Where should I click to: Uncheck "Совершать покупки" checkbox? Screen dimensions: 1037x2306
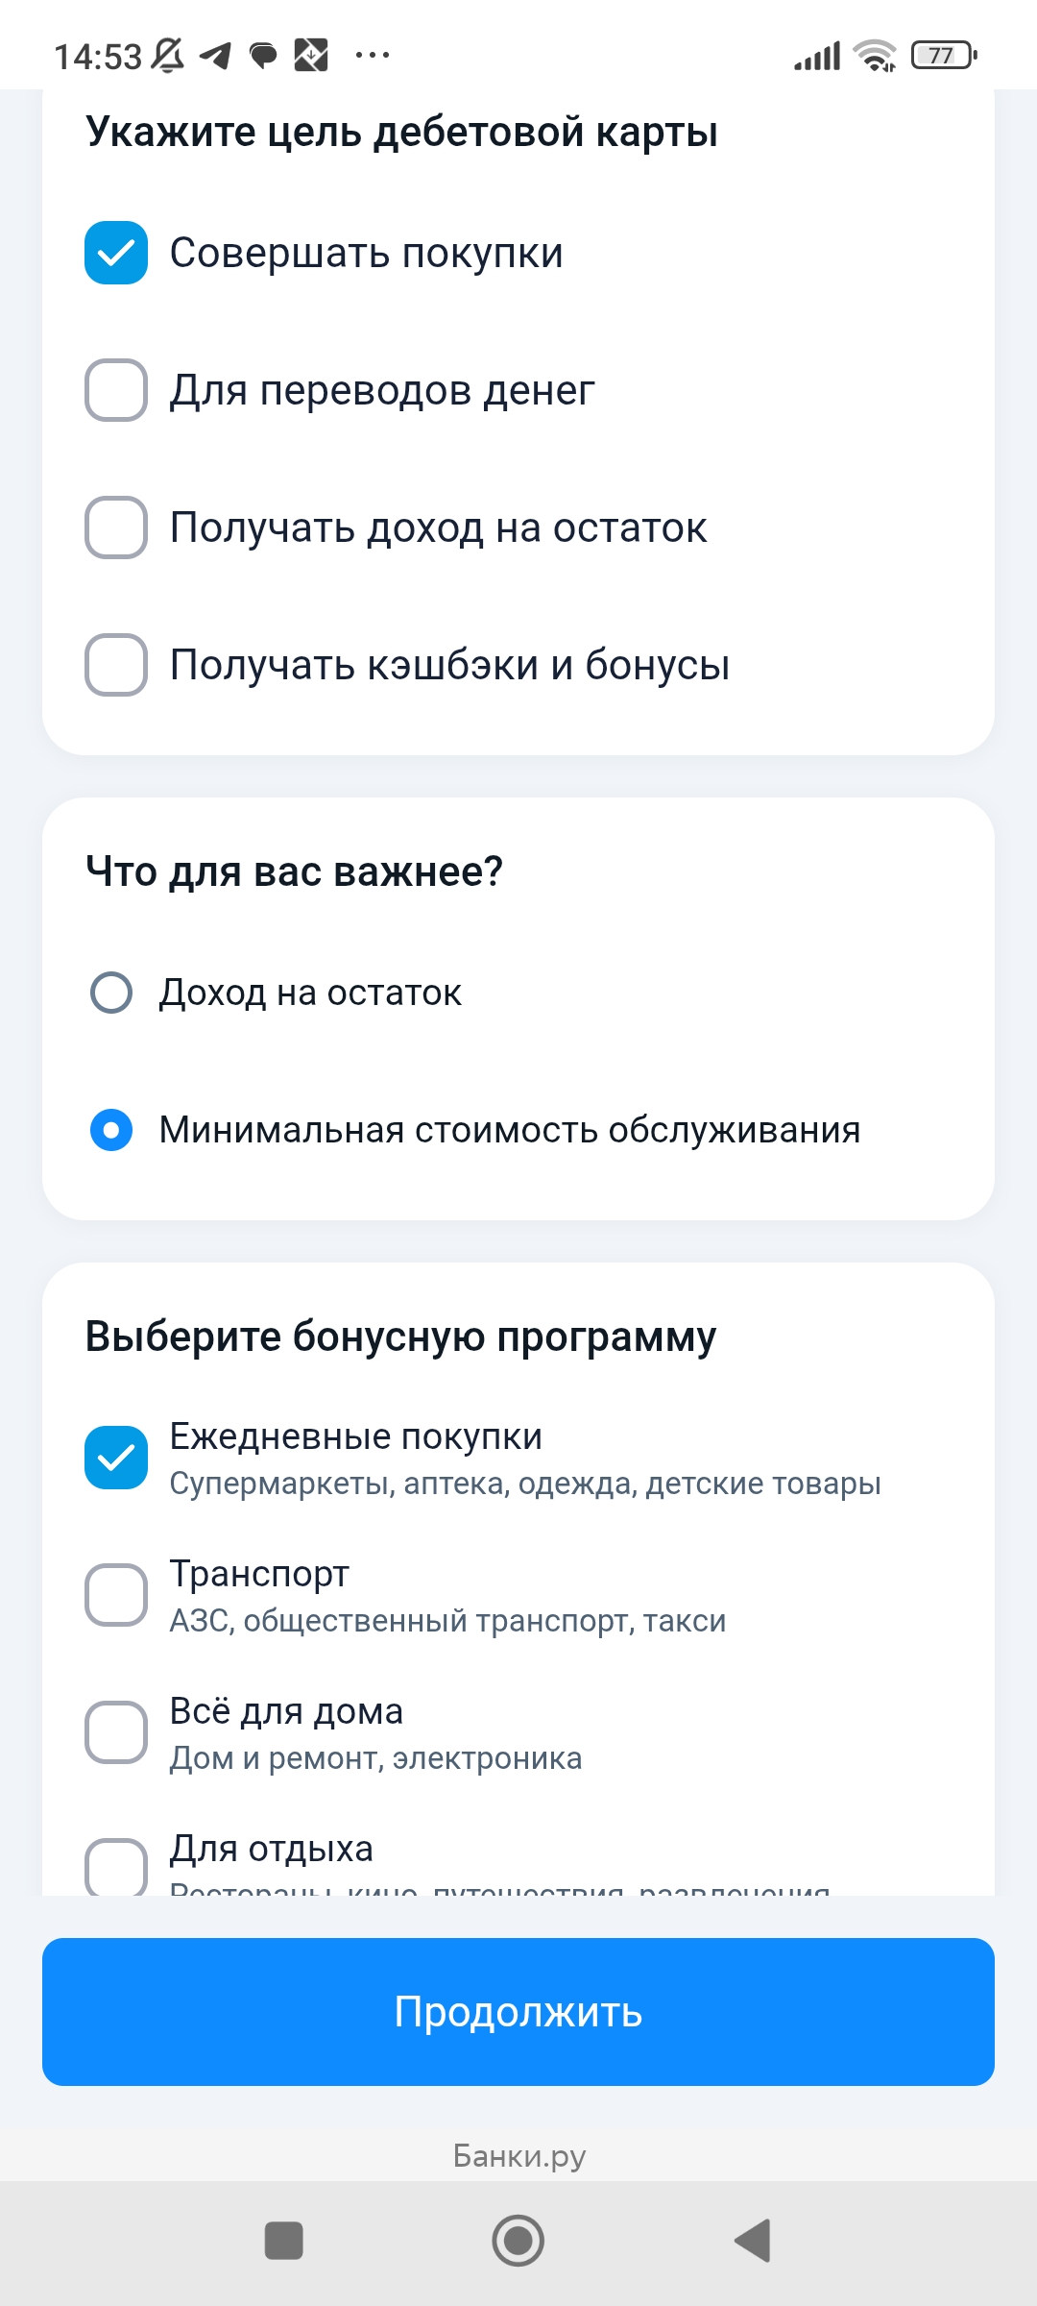click(x=116, y=253)
